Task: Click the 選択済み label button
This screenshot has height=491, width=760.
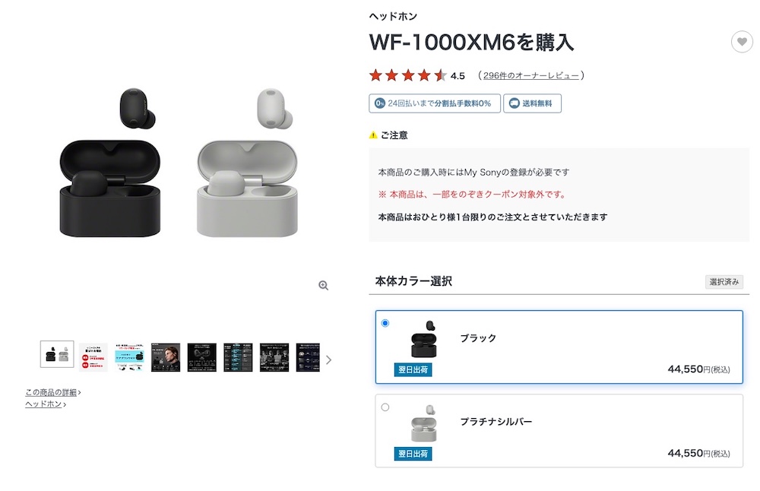Action: point(724,282)
